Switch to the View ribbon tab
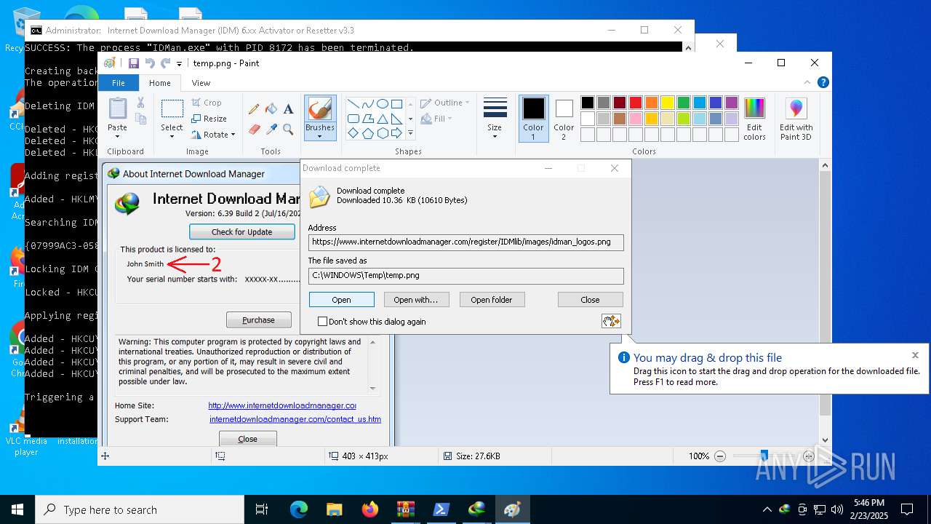The height and width of the screenshot is (524, 931). pyautogui.click(x=201, y=83)
